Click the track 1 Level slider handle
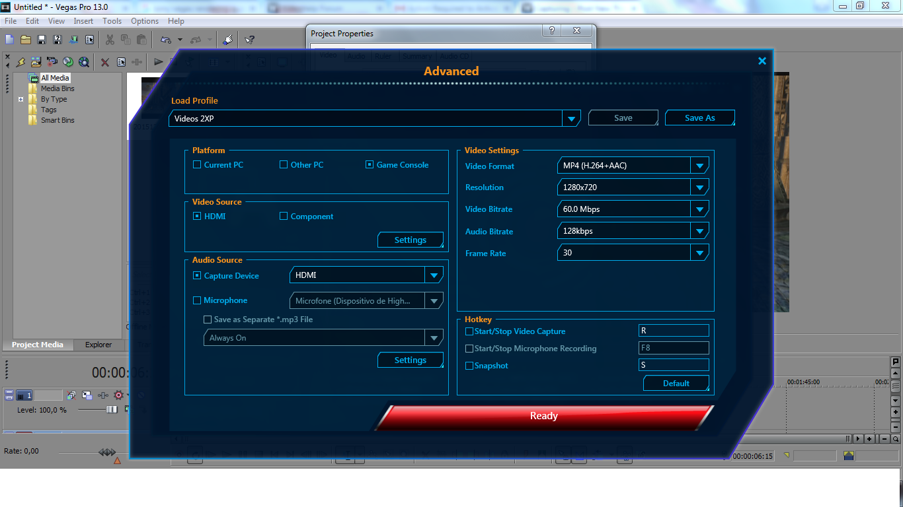The image size is (903, 507). coord(112,409)
